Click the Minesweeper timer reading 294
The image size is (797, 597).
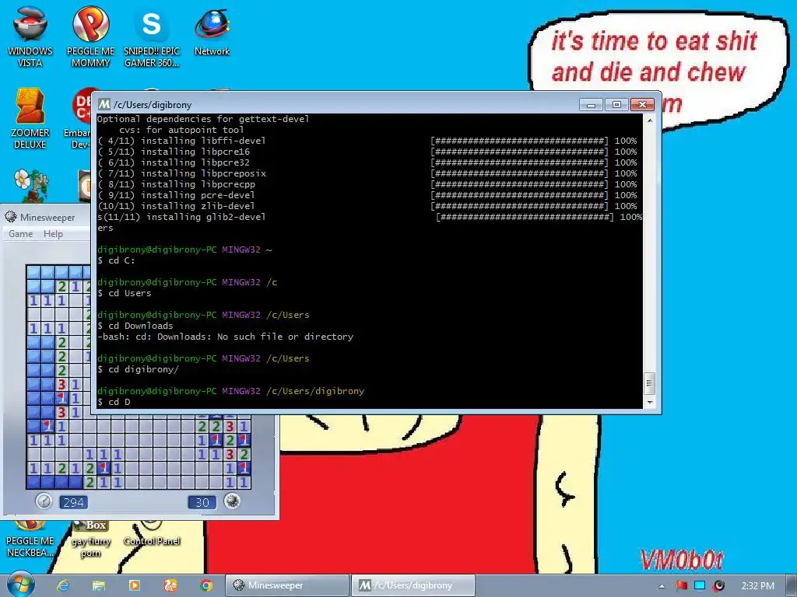74,502
